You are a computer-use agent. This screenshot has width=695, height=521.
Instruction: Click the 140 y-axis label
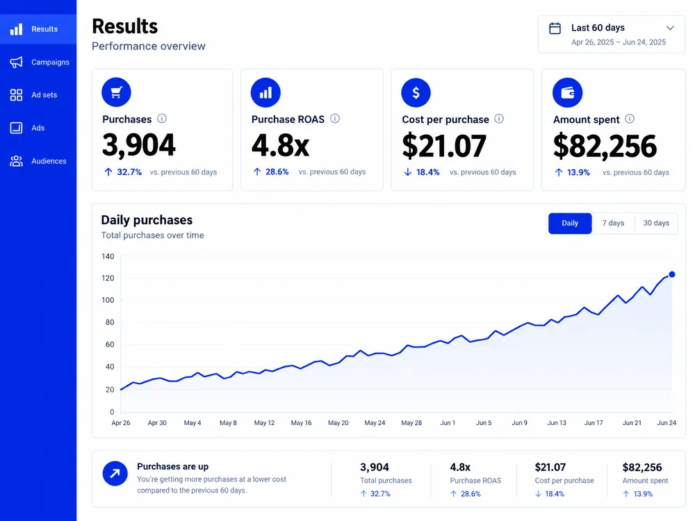(x=108, y=256)
